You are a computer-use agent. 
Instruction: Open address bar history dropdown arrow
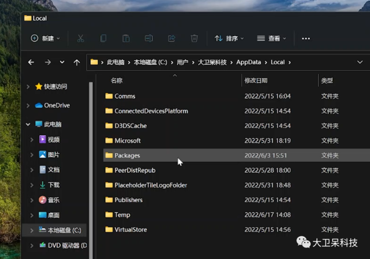[360, 62]
